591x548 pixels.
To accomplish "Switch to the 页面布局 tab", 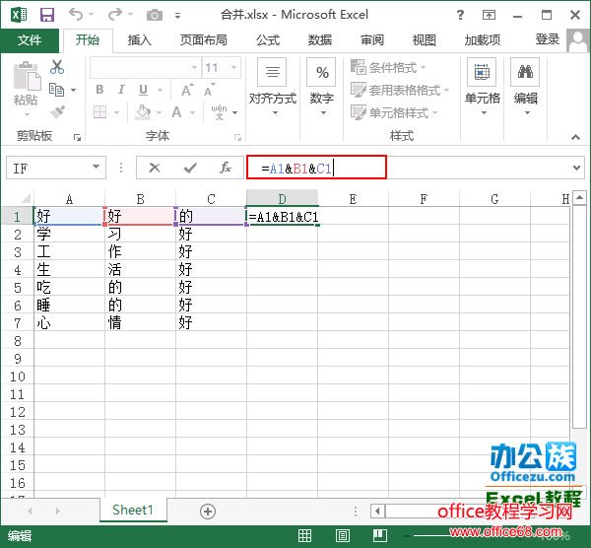I will point(204,40).
